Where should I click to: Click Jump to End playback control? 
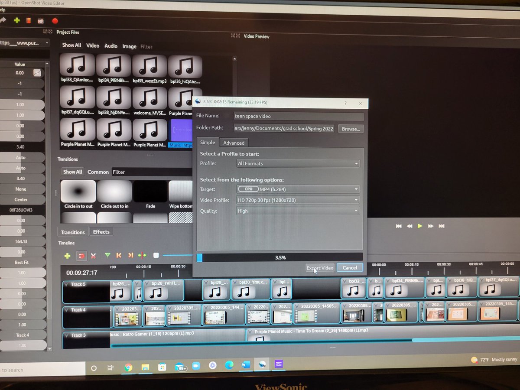[x=442, y=226]
